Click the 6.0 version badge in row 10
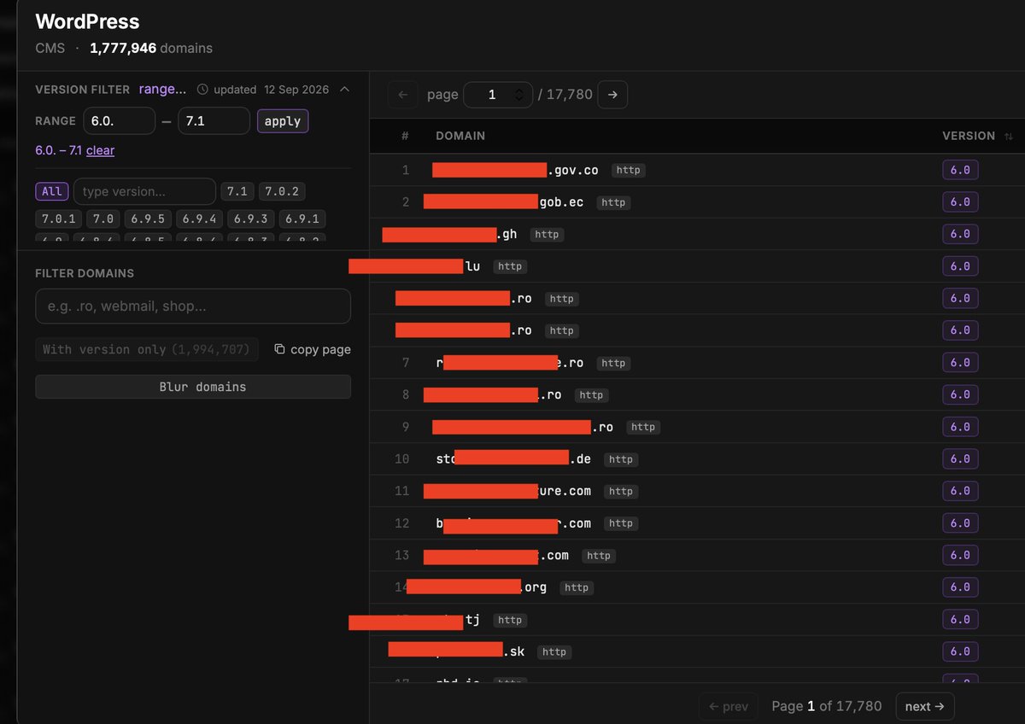This screenshot has width=1025, height=724. click(x=960, y=458)
